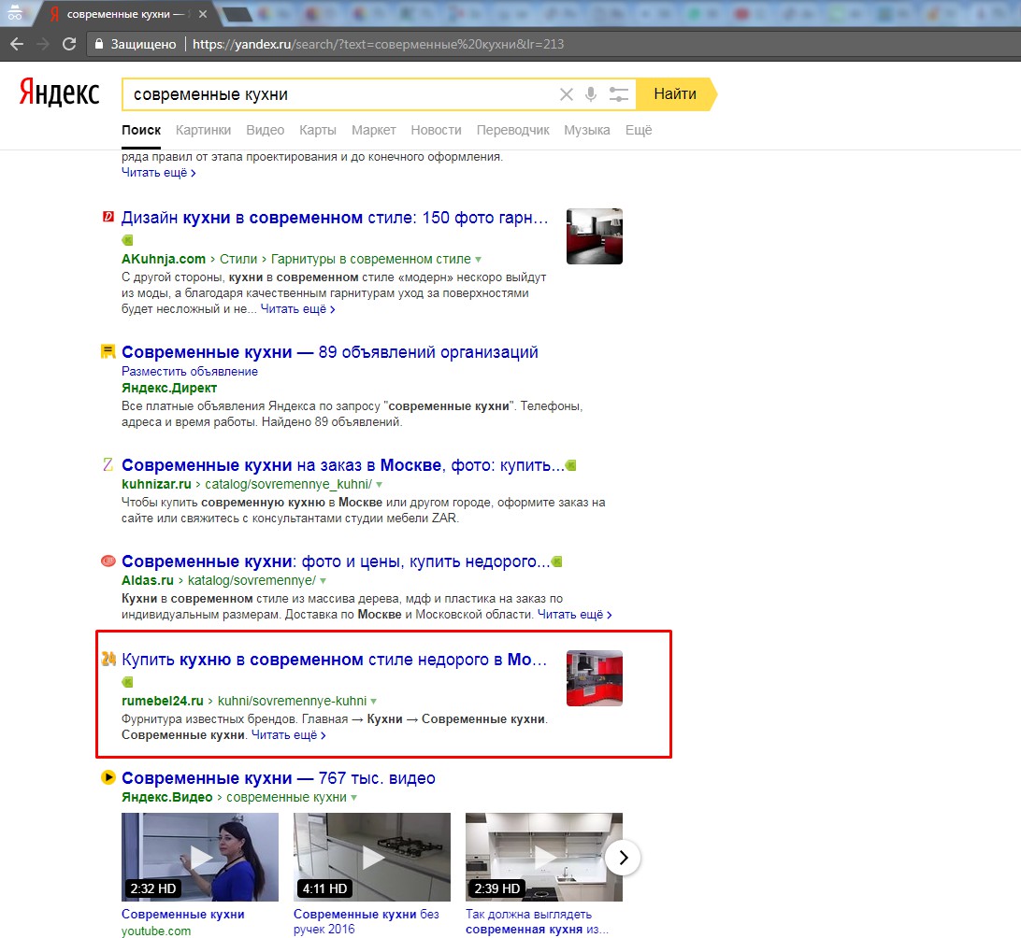Click the rumebel24.ru favicon
The image size is (1021, 938).
tap(108, 659)
